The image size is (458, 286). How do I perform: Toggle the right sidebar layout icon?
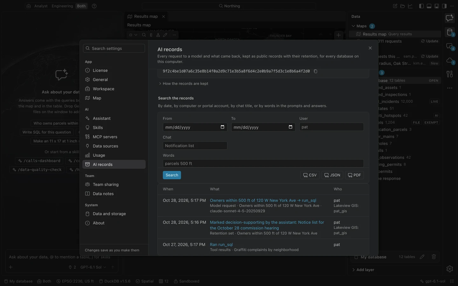coord(444,6)
